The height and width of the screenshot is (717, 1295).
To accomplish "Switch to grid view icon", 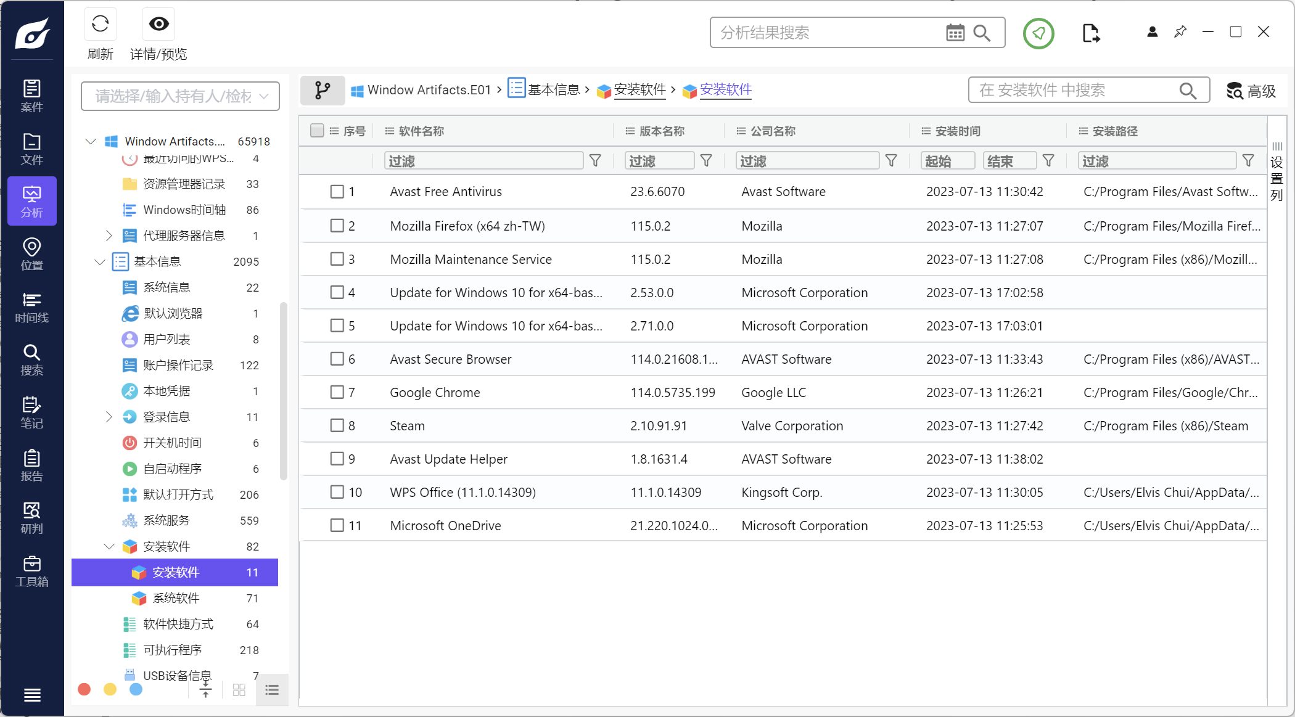I will coord(239,690).
